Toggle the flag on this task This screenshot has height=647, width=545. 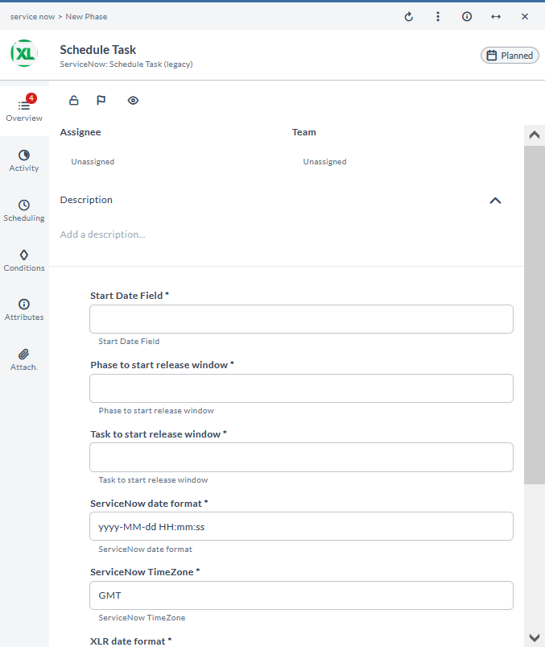(x=101, y=100)
